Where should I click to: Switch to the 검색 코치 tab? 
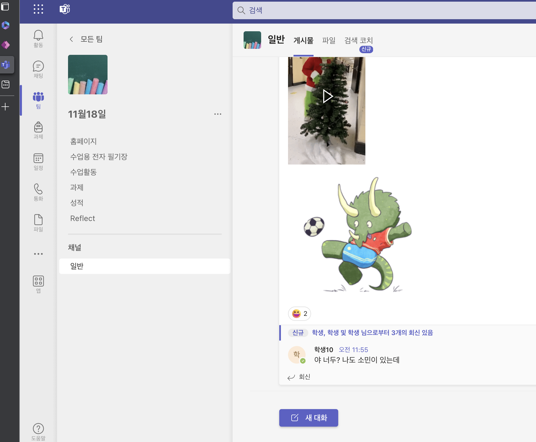pos(358,41)
